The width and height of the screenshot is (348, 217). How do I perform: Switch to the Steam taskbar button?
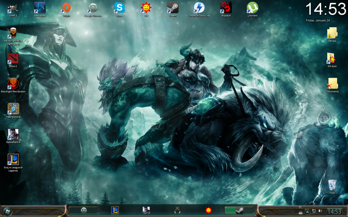click(240, 210)
